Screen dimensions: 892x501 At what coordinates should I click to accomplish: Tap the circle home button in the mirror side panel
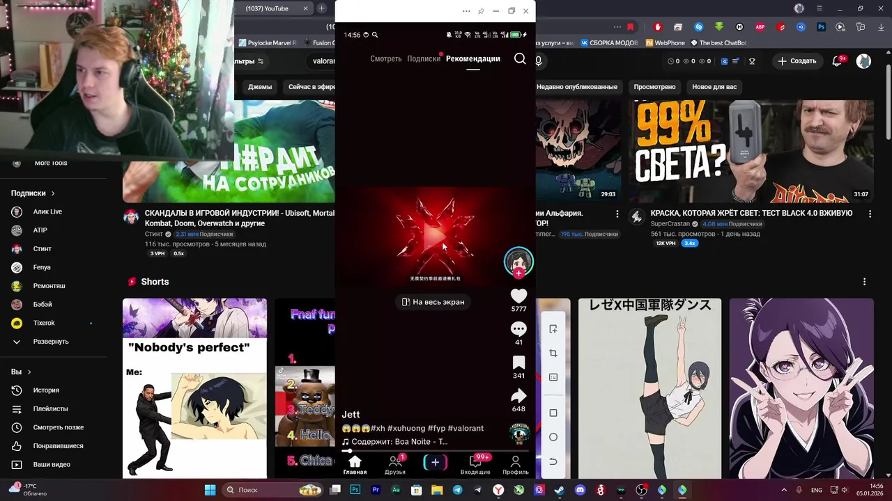click(553, 437)
